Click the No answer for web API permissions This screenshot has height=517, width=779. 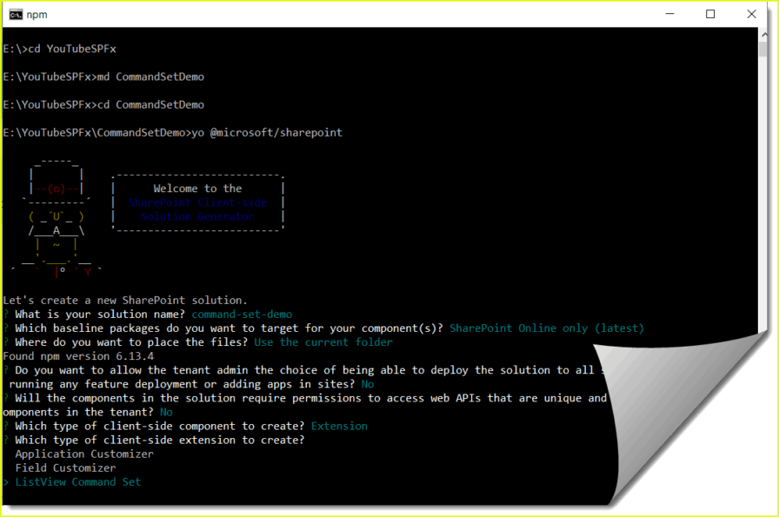166,411
